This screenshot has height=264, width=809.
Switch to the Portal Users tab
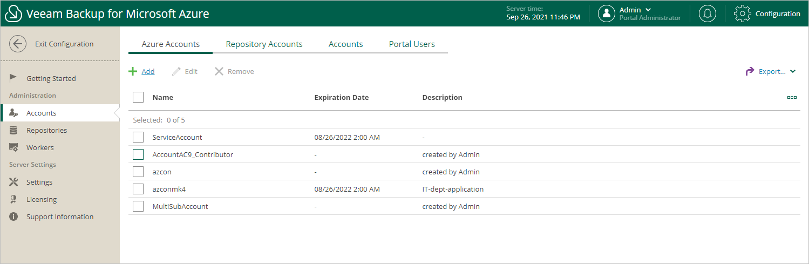412,44
